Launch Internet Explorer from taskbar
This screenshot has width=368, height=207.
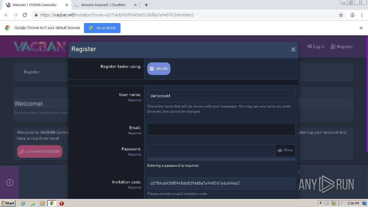pos(23,203)
